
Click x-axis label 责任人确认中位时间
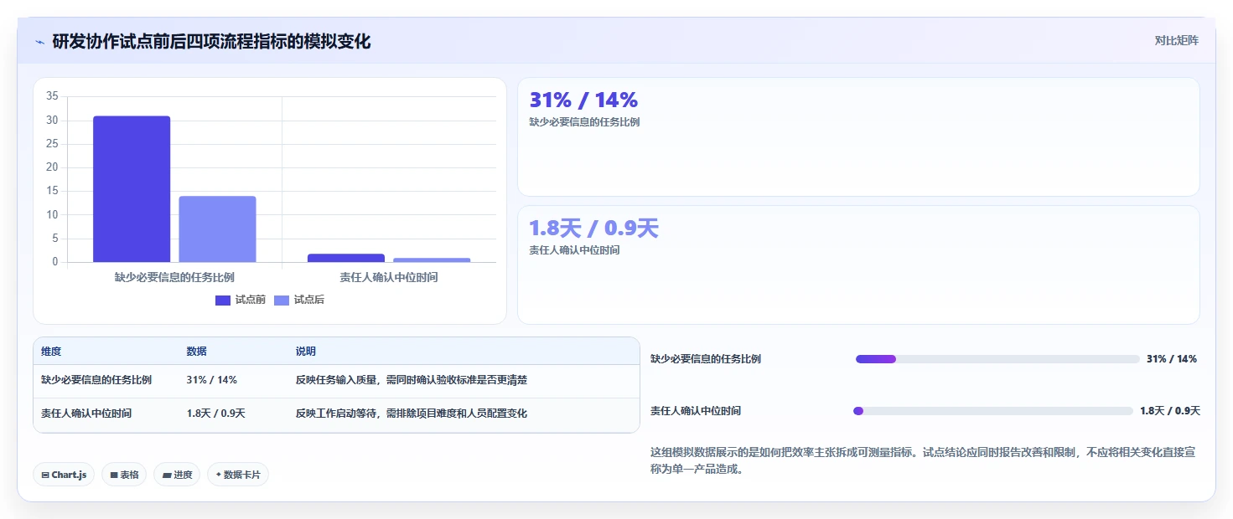pyautogui.click(x=389, y=277)
